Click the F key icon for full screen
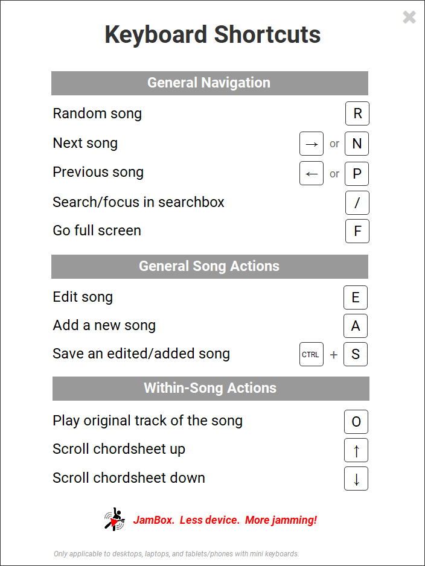Viewport: 425px width, 566px height. (357, 231)
